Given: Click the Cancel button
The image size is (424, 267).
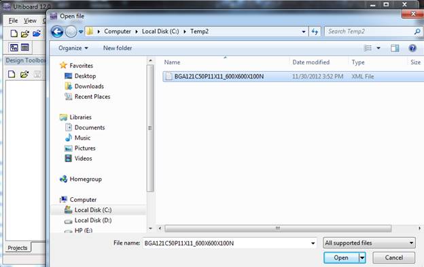Looking at the screenshot, I should (x=393, y=258).
